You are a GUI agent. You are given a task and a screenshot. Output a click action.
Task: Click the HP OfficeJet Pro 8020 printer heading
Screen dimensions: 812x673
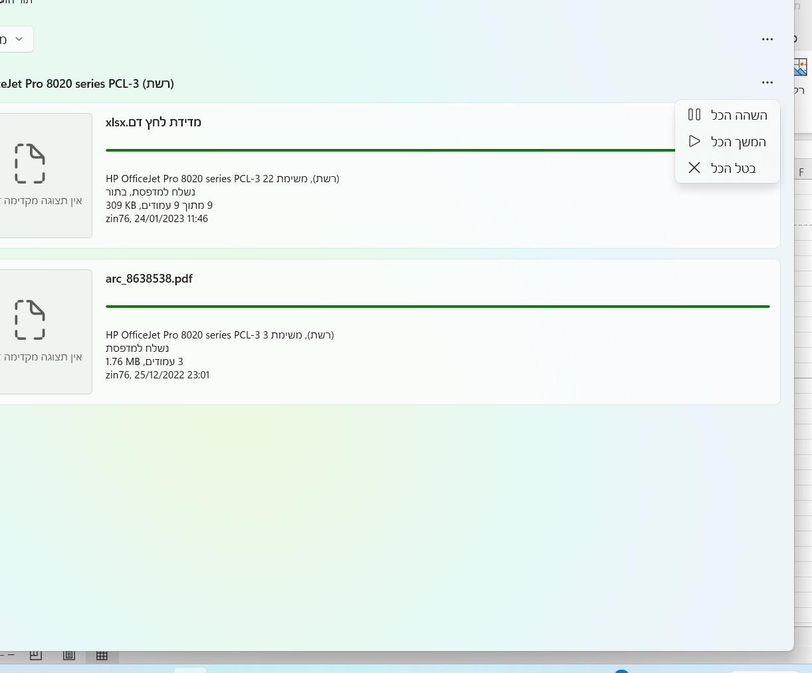pyautogui.click(x=87, y=84)
